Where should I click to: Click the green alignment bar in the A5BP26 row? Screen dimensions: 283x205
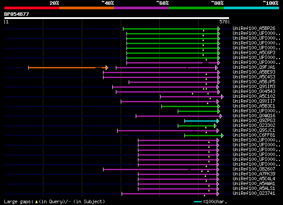172,29
